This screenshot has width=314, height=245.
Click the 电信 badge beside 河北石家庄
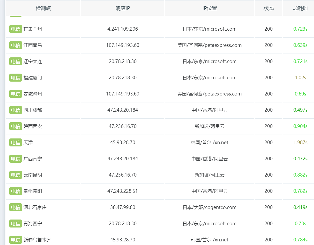(16, 207)
